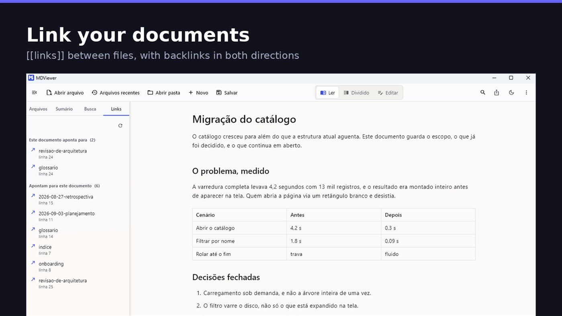Screen dimensions: 562x316
Task: Open search with the magnifier icon
Action: click(483, 92)
